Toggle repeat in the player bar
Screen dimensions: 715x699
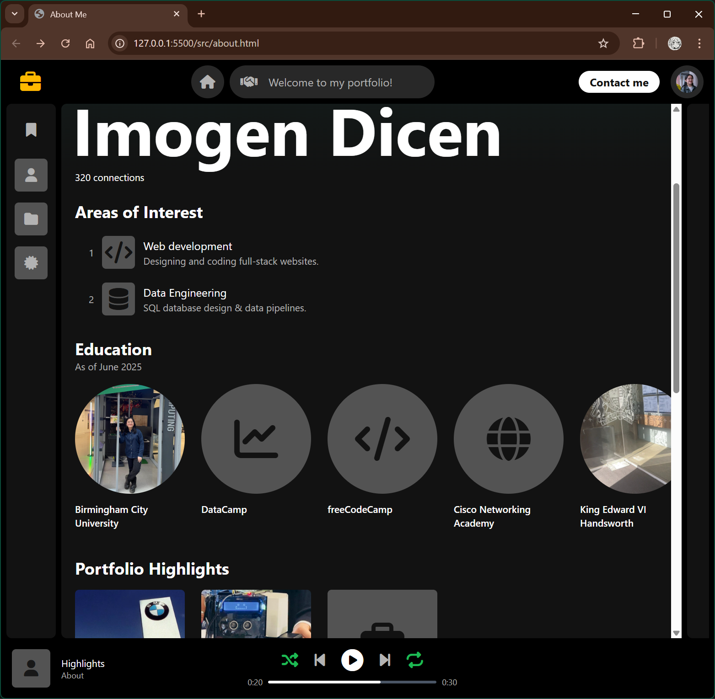(415, 660)
